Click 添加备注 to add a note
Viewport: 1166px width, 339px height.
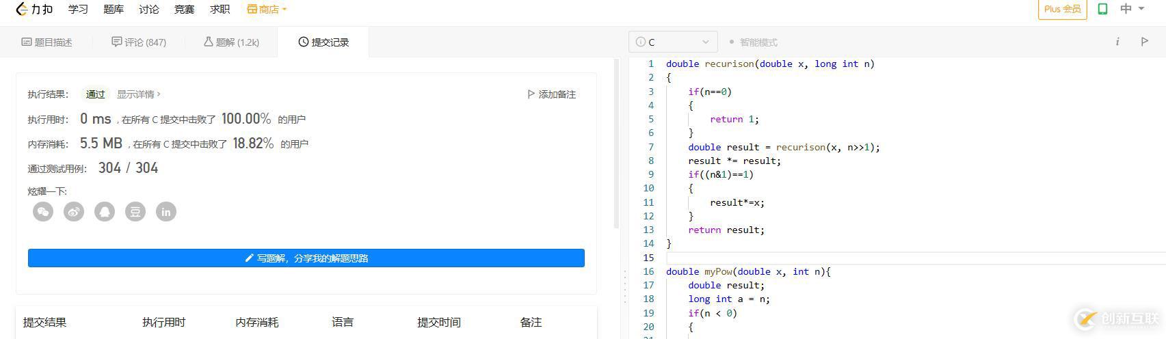(551, 94)
